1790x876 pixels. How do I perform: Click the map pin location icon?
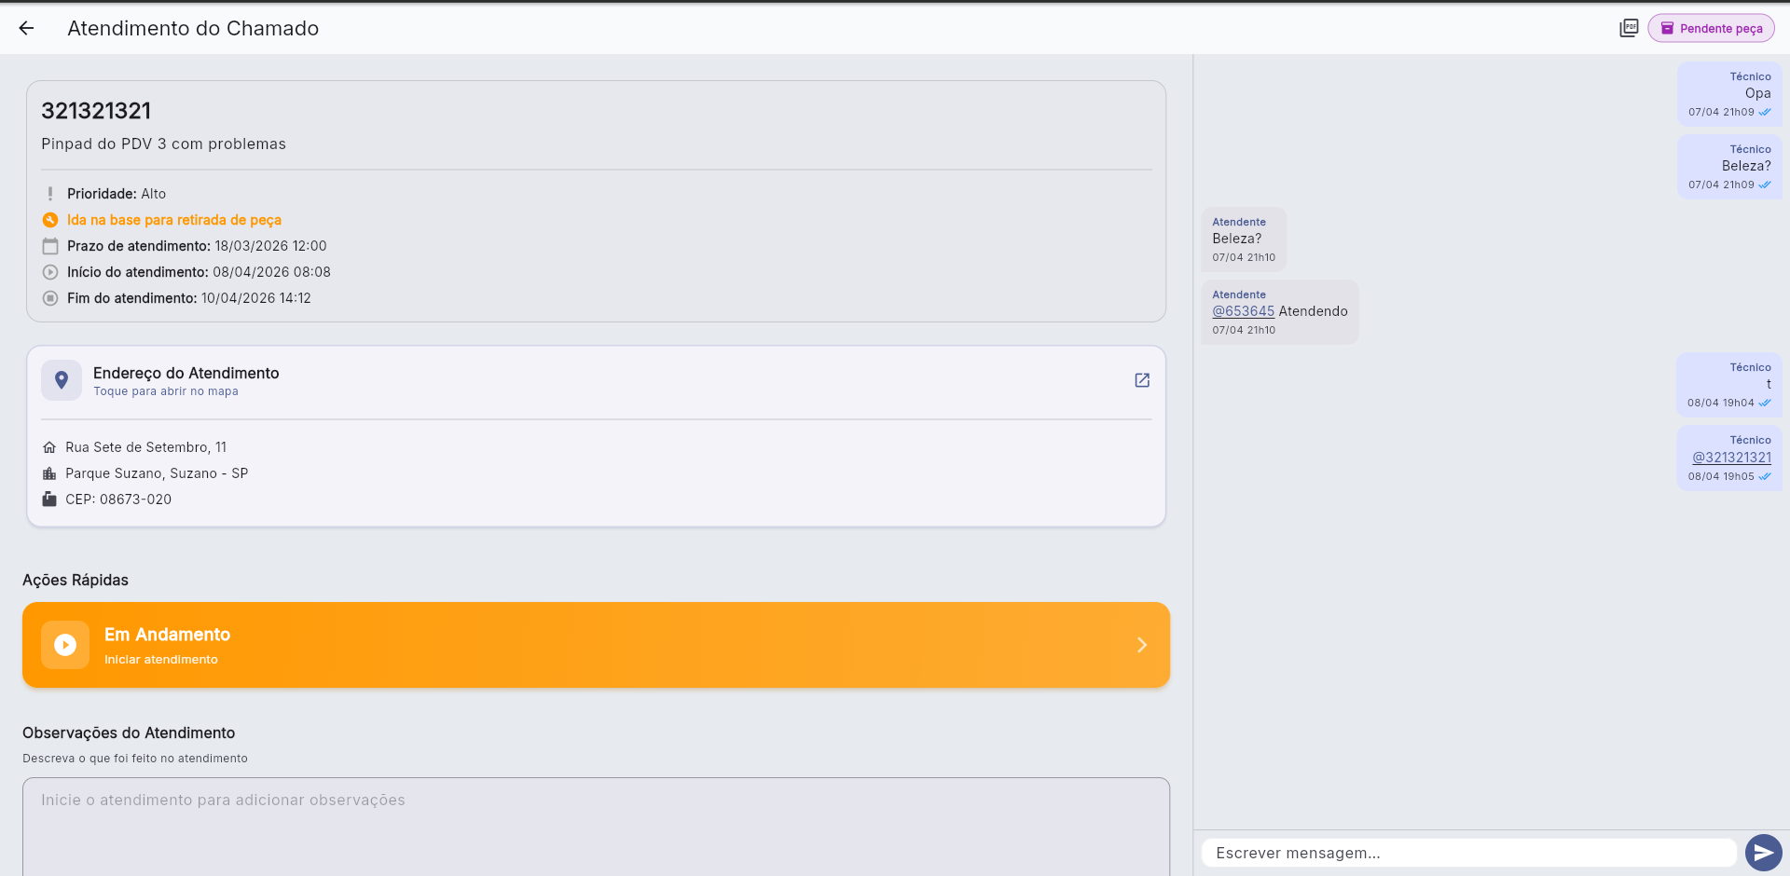[x=62, y=380]
